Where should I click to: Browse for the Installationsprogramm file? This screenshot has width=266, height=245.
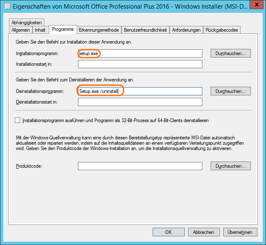tap(230, 53)
